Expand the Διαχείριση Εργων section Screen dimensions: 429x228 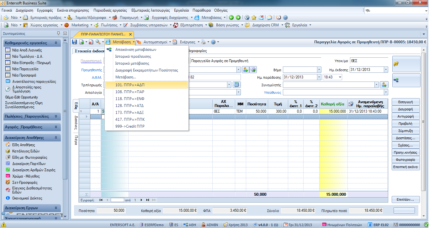56,208
